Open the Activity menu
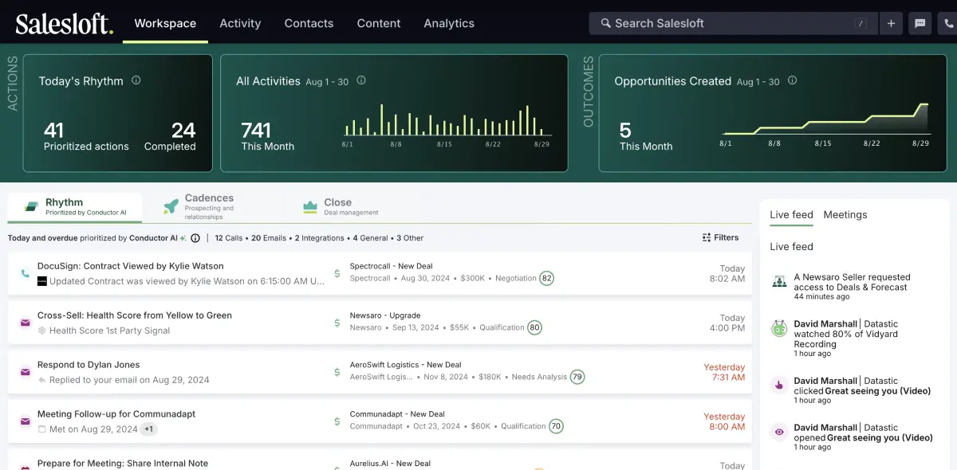957x470 pixels. click(x=240, y=23)
